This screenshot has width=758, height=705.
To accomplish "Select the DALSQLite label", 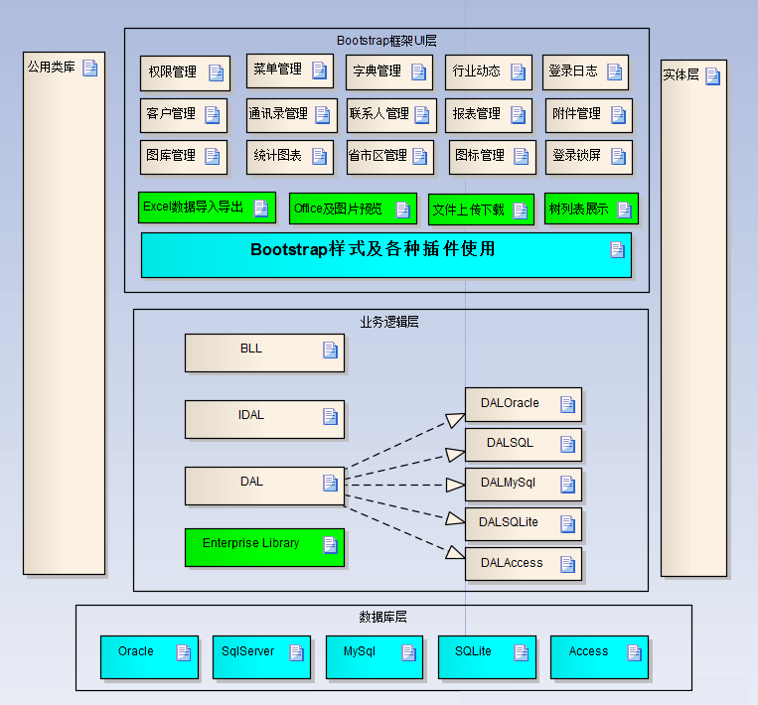I will [x=508, y=522].
